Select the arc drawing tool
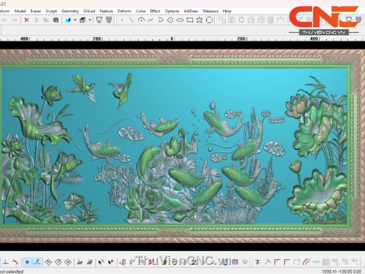365x274 pixels. pyautogui.click(x=141, y=20)
